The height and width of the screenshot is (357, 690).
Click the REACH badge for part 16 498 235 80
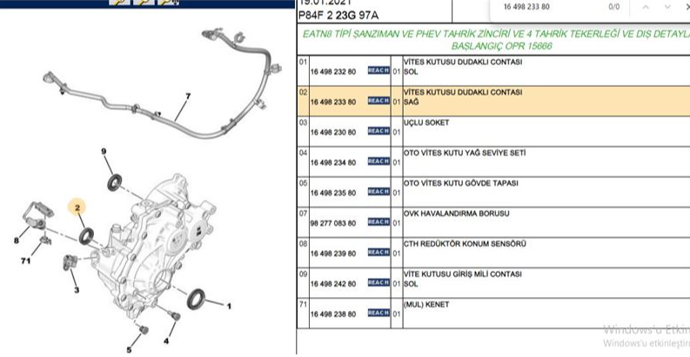[378, 191]
